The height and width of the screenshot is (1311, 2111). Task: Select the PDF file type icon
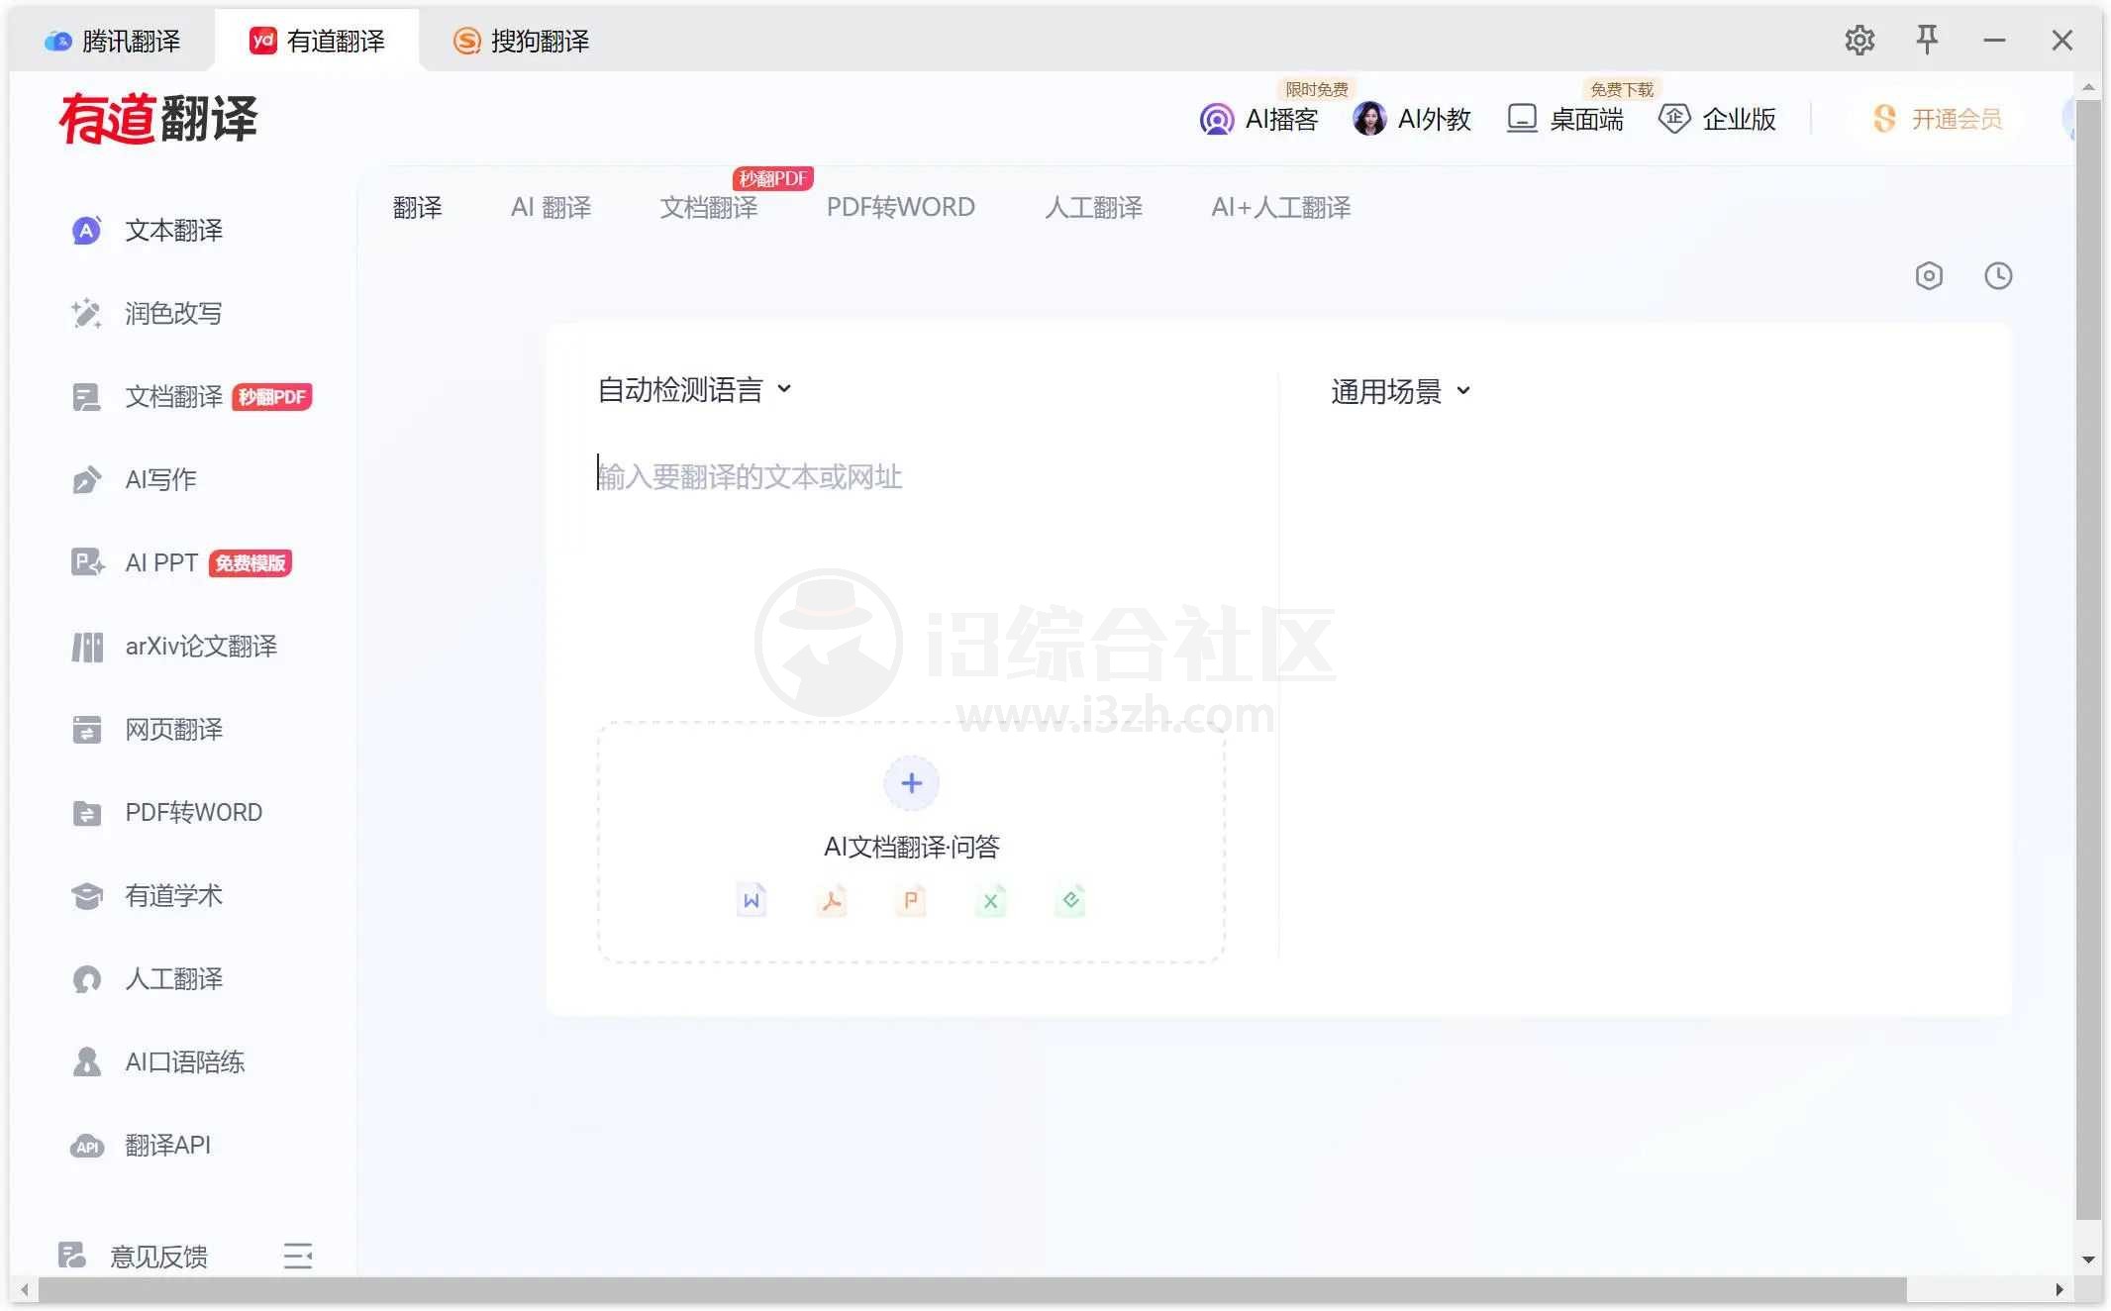point(832,900)
